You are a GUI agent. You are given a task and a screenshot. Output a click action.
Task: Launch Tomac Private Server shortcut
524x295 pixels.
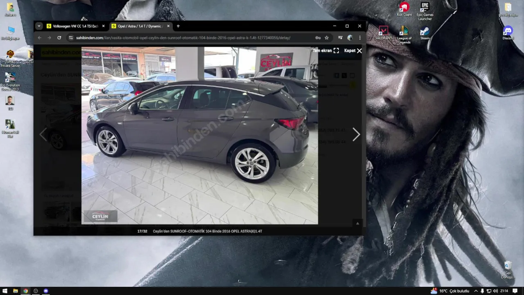(10, 59)
